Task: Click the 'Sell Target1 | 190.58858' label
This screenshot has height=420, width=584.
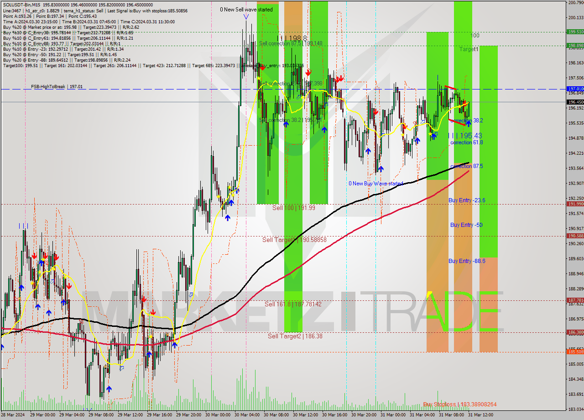Action: 294,240
